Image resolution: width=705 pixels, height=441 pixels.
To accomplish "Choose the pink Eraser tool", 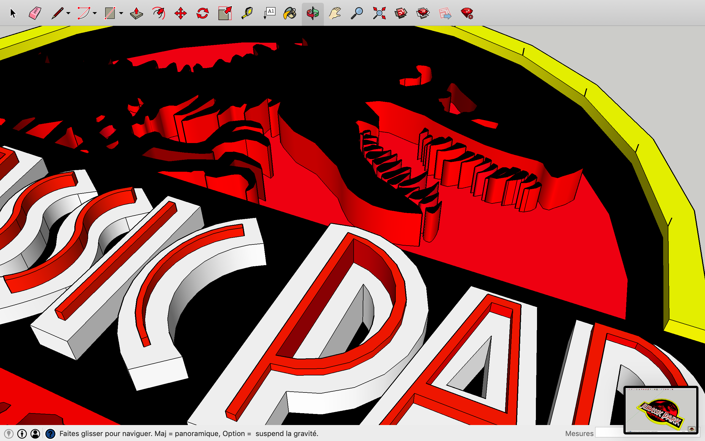I will click(x=35, y=13).
